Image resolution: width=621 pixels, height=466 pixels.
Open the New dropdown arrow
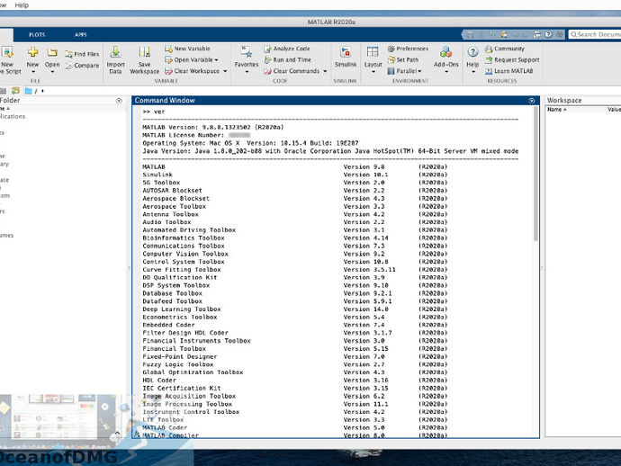tap(33, 72)
